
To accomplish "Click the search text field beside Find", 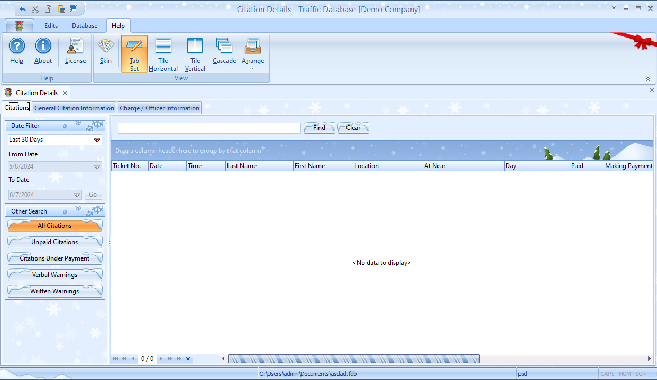I will (x=209, y=128).
